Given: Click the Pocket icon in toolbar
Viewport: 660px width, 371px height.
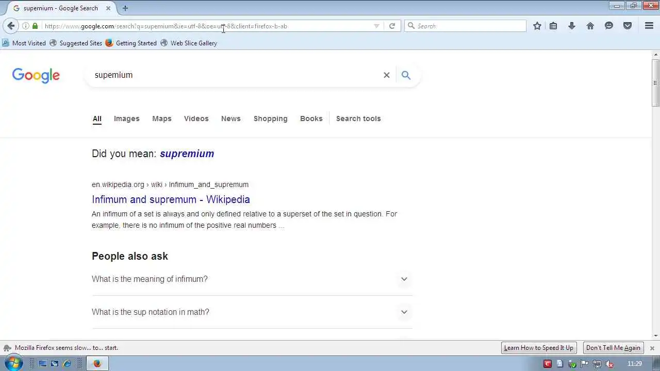Looking at the screenshot, I should coord(628,26).
